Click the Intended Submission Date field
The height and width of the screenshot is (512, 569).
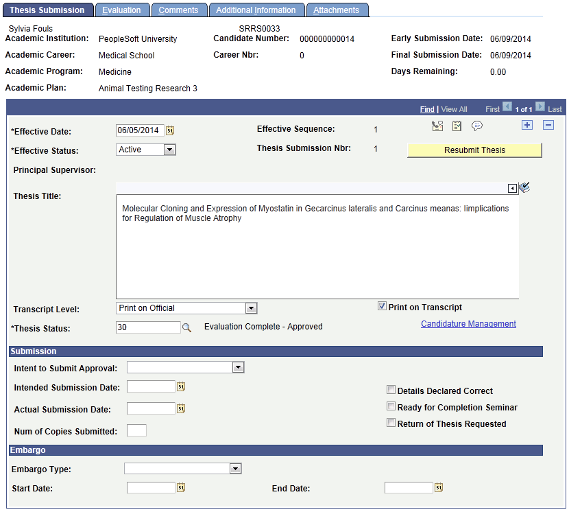[x=151, y=386]
